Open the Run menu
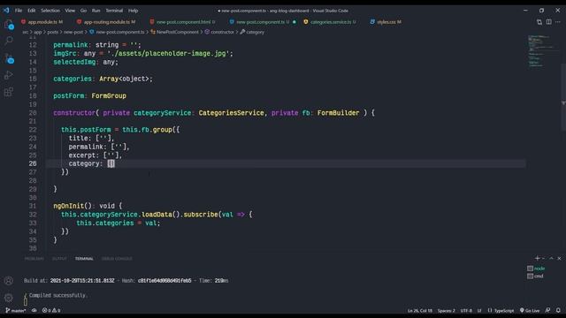Screen dimensions: 566x318 click(96, 11)
